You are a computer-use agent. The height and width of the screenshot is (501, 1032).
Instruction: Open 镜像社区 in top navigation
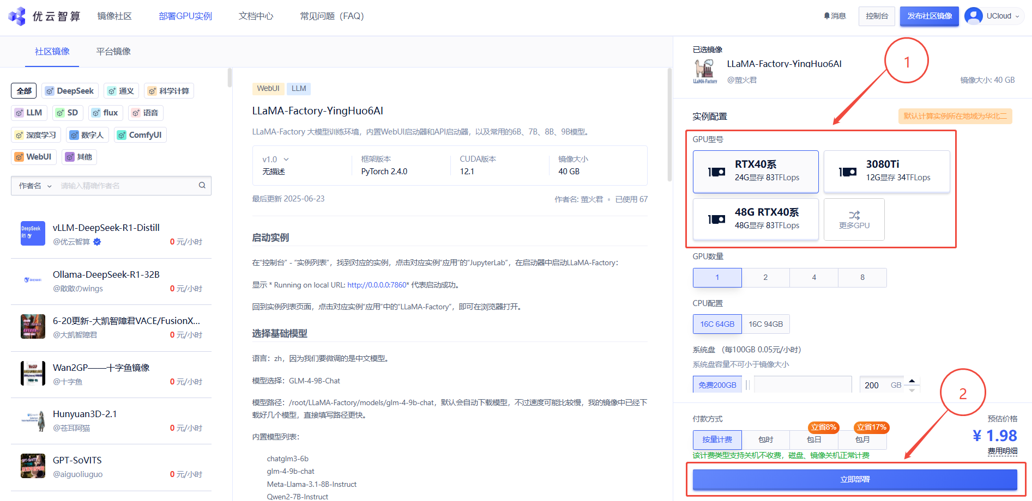coord(114,16)
